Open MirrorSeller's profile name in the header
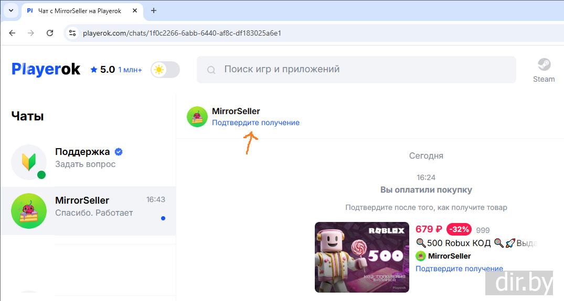 click(236, 111)
